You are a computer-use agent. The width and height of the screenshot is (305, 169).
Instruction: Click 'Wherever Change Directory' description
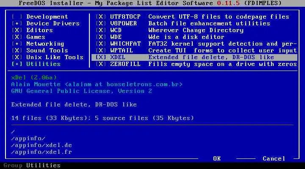[x=196, y=30]
